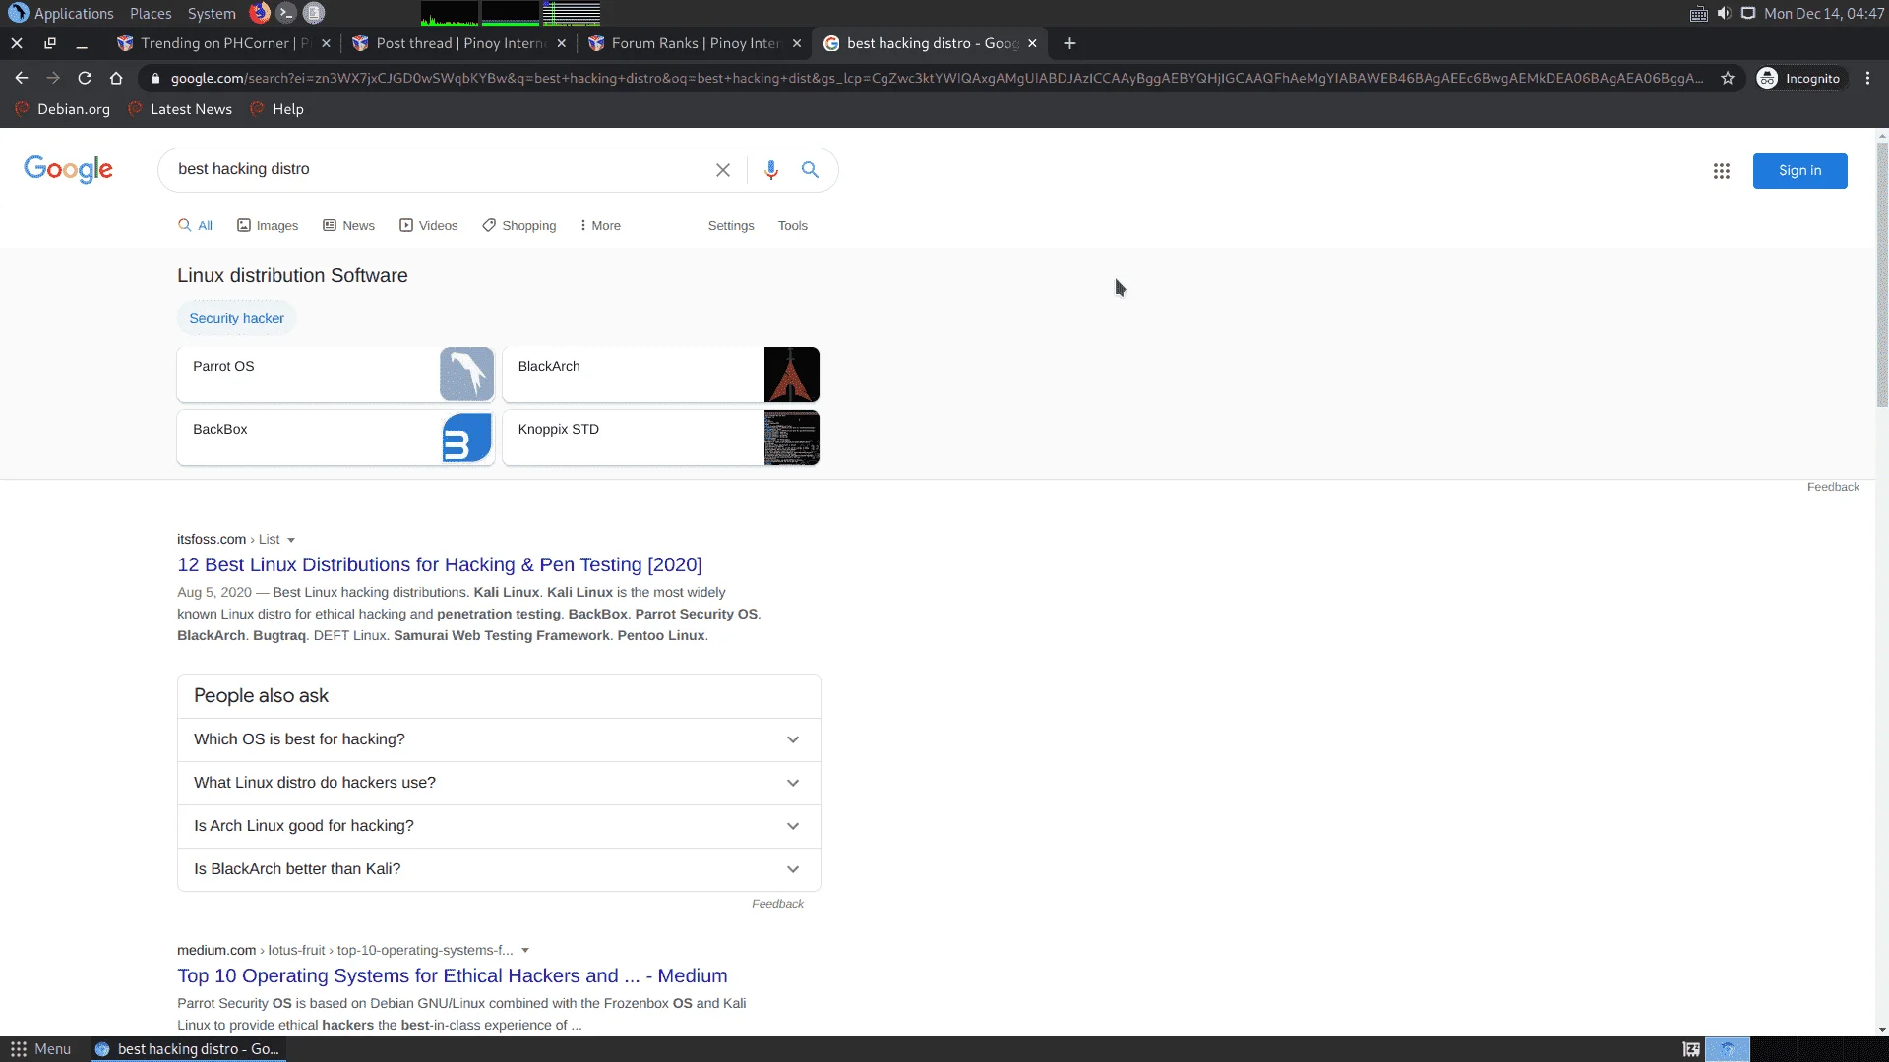Open the keyboard layout indicator
This screenshot has width=1889, height=1062.
pos(1698,13)
